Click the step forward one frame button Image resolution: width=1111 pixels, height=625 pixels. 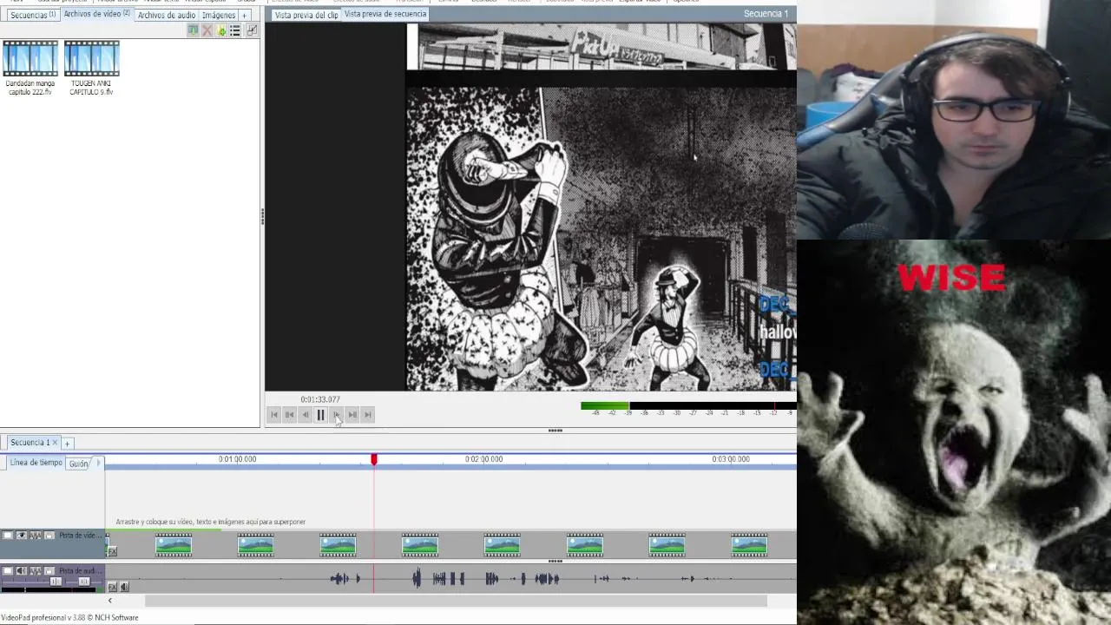[x=337, y=415]
